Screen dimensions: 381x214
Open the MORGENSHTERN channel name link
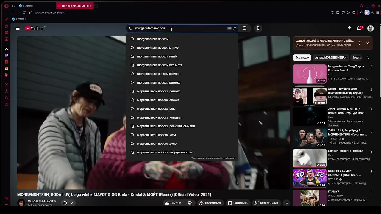[x=40, y=201]
